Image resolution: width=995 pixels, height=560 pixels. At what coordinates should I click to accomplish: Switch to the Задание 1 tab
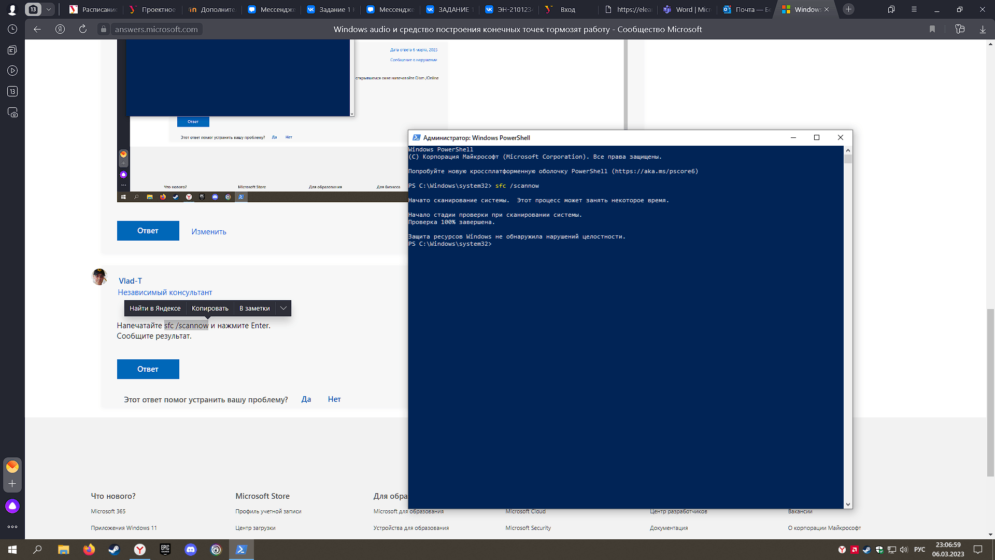point(331,9)
